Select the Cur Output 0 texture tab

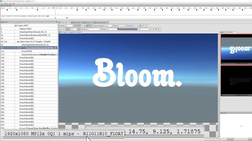pos(70,32)
